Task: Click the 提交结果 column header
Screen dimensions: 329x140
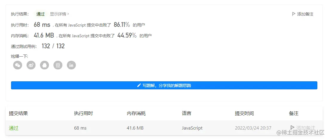Action: click(18, 113)
